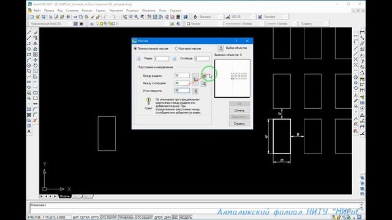Pick rotation angle button beside angle field
The height and width of the screenshot is (220, 392).
[195, 91]
